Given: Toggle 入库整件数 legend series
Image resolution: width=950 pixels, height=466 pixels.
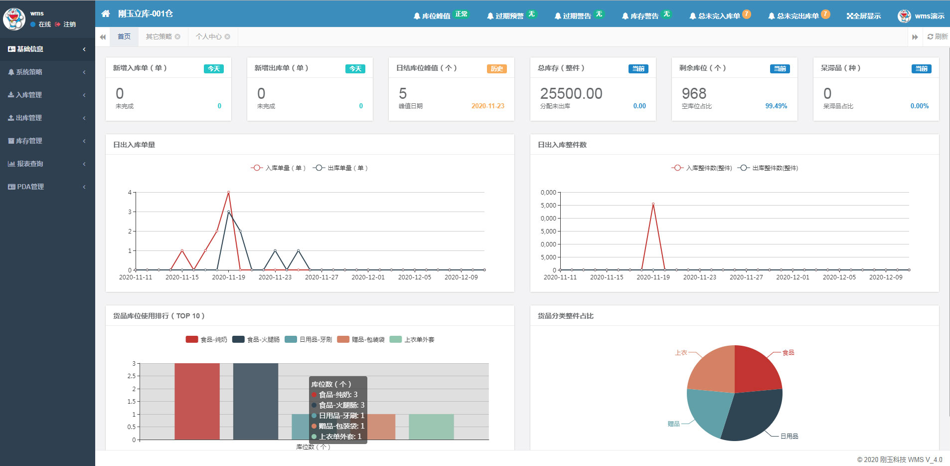Looking at the screenshot, I should [x=702, y=168].
